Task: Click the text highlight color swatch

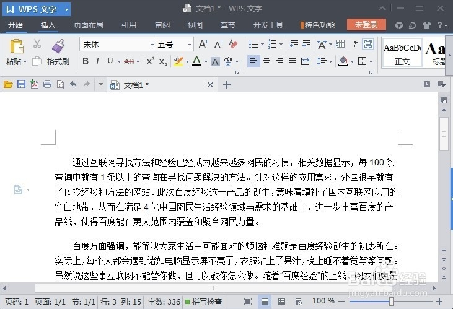Action: 178,61
